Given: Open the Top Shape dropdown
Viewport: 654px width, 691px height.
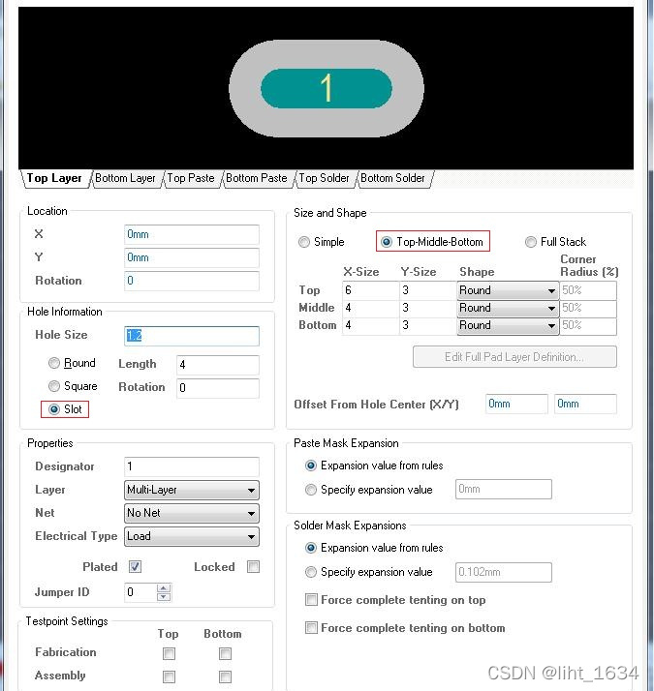Looking at the screenshot, I should (508, 290).
